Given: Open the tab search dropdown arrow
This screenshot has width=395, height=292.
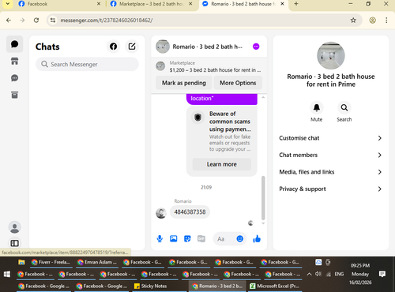Looking at the screenshot, I should (8, 4).
